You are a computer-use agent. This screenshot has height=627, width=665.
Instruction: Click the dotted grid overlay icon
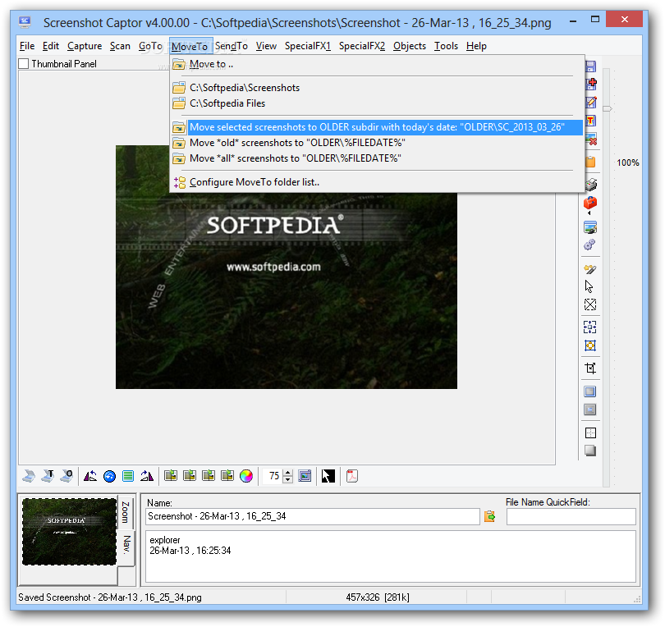tap(590, 432)
